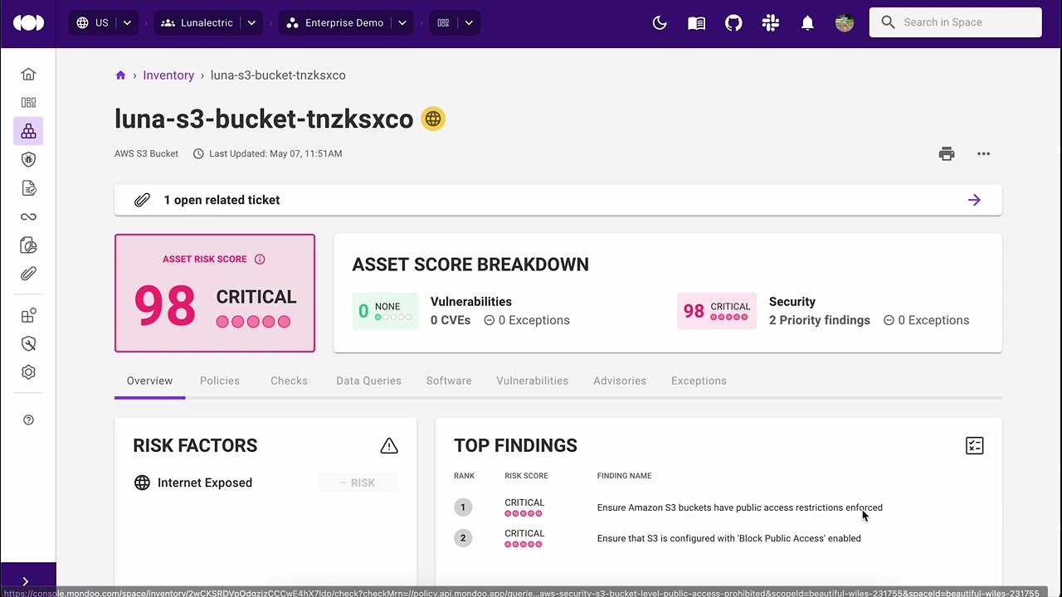Switch to the Exceptions tab
Viewport: 1062px width, 597px height.
tap(699, 381)
